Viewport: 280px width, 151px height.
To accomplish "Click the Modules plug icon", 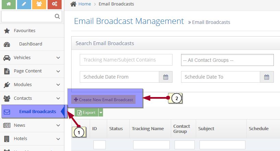I will (7, 85).
